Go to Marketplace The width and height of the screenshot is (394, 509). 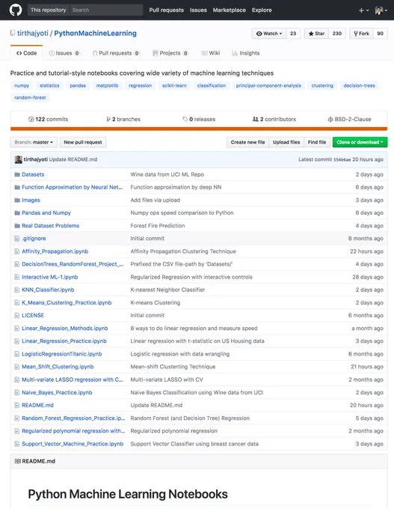click(x=230, y=10)
